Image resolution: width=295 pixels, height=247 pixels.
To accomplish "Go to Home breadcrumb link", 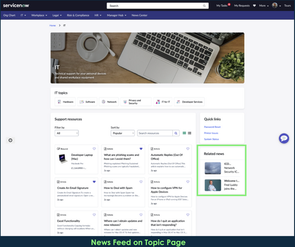I will (52, 25).
